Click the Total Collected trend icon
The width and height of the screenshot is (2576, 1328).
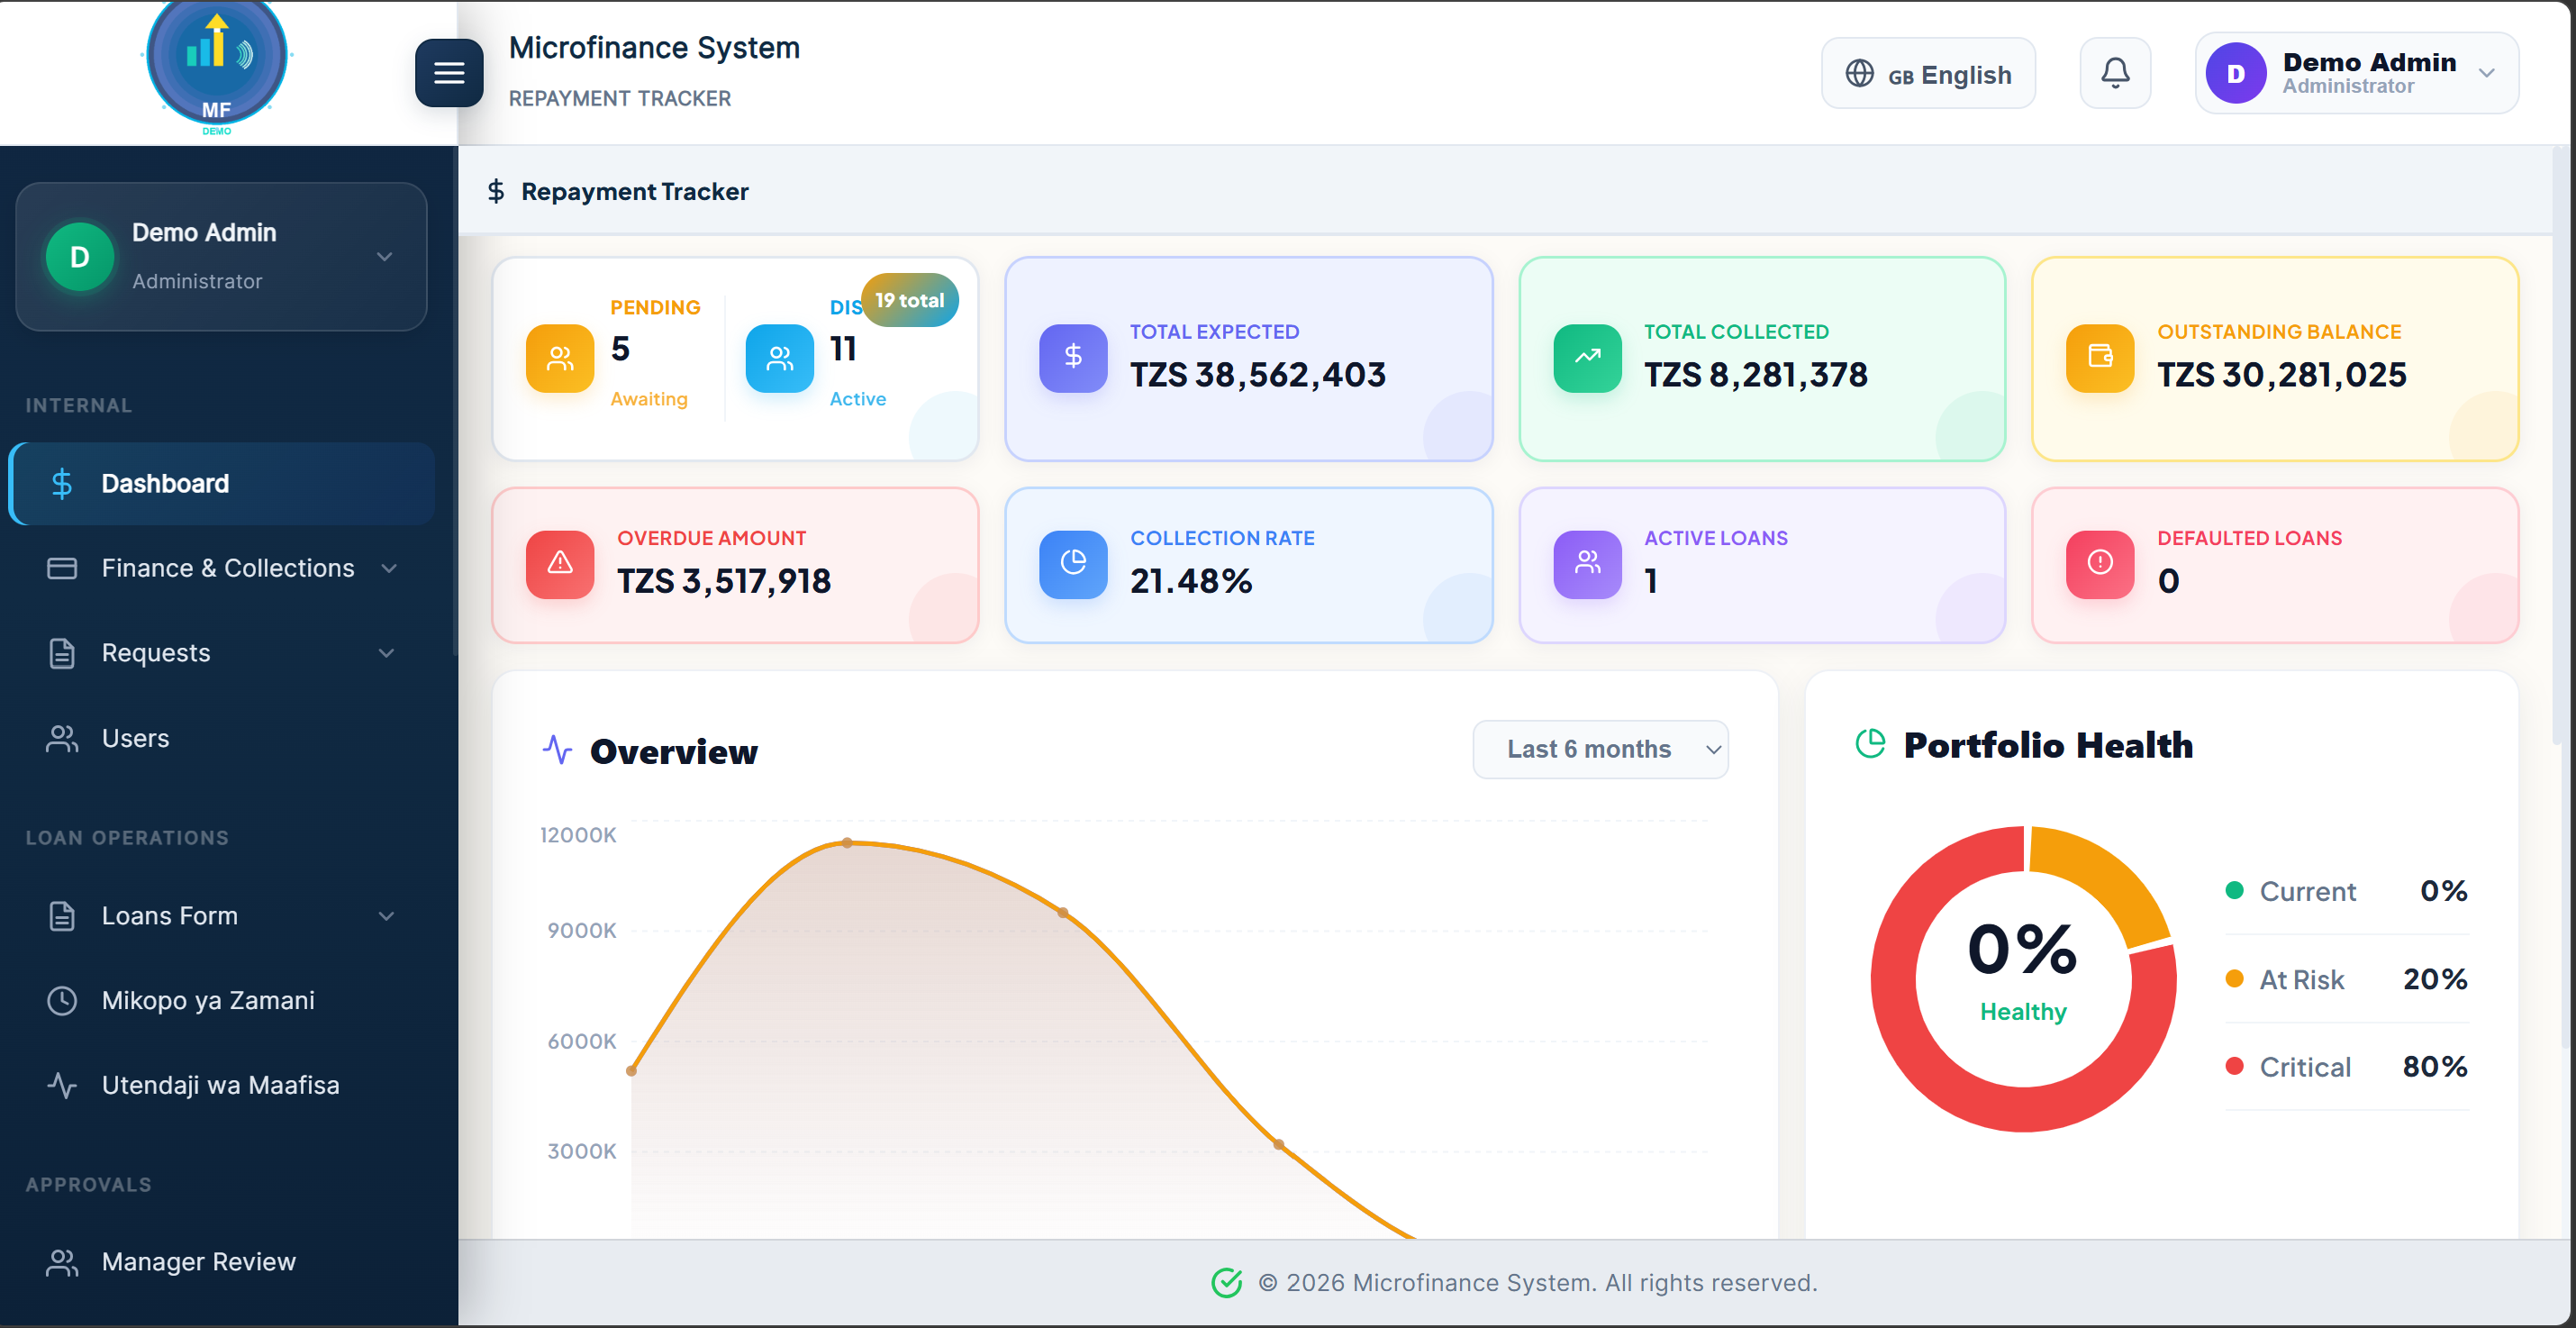[1587, 358]
